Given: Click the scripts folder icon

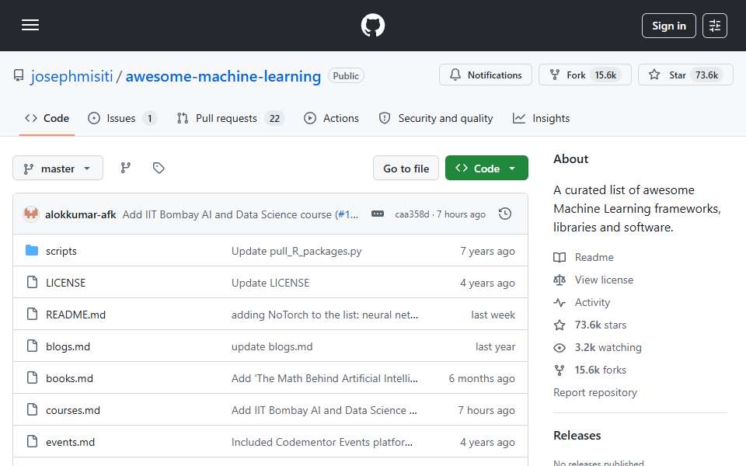Looking at the screenshot, I should (x=32, y=251).
